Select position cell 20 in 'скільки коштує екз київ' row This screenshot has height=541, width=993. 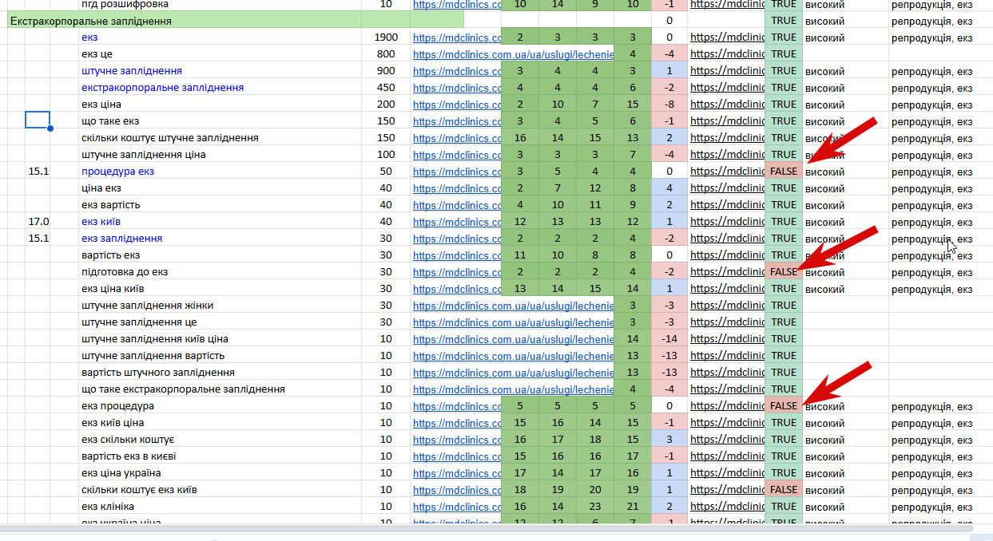pos(595,490)
